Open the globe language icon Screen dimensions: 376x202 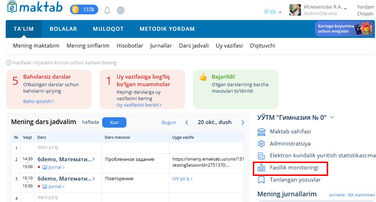121,10
